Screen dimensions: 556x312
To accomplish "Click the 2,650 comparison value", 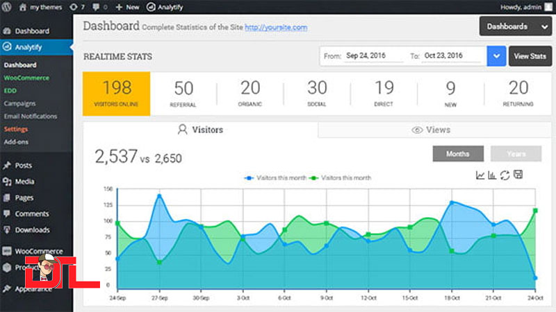I will pyautogui.click(x=168, y=159).
